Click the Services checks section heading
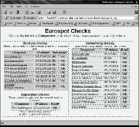 [35, 43]
